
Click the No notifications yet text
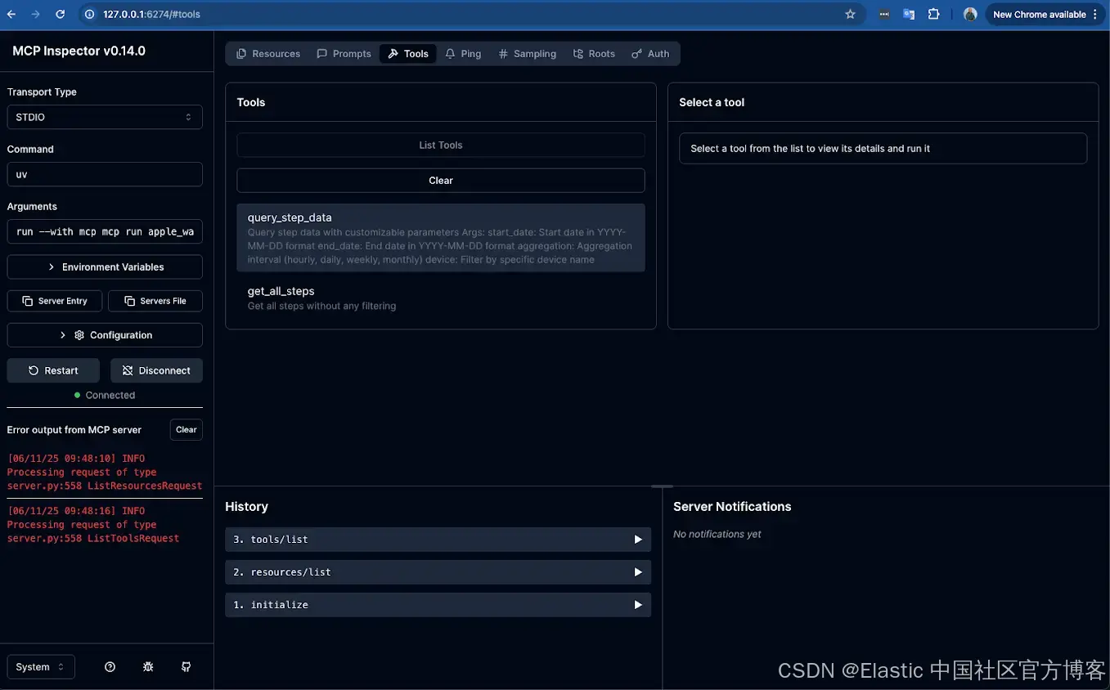pos(717,535)
